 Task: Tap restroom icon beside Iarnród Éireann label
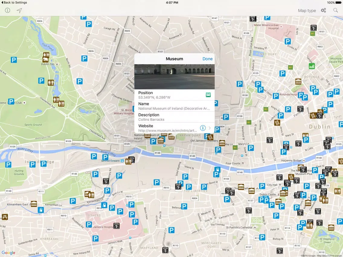pos(128,161)
